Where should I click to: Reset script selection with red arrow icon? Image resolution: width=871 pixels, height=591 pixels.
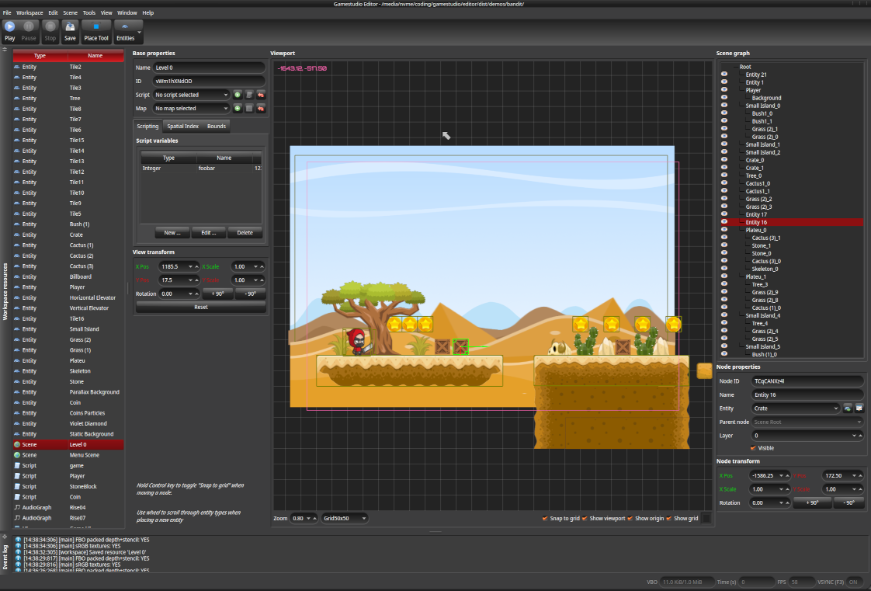coord(261,95)
